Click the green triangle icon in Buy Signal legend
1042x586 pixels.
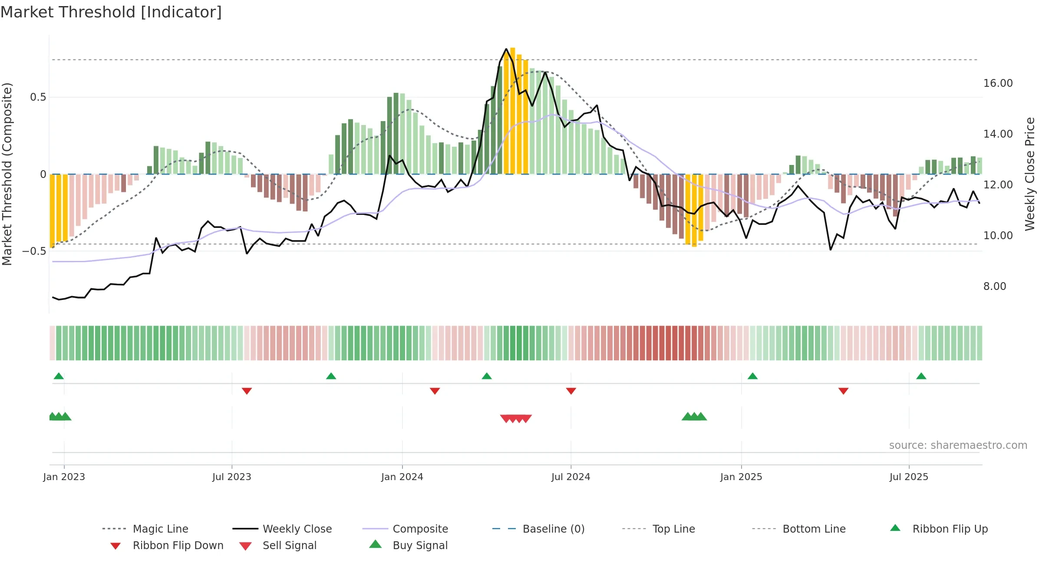pyautogui.click(x=376, y=544)
